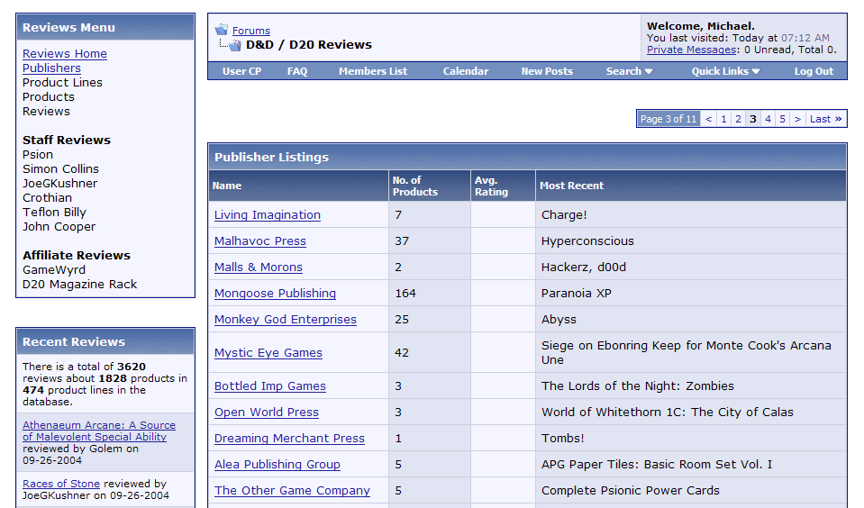
Task: Open Monkey God Enterprises link
Action: [286, 320]
